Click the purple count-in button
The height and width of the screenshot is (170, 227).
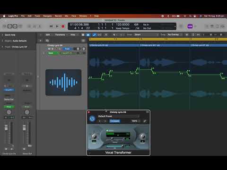(x=190, y=26)
